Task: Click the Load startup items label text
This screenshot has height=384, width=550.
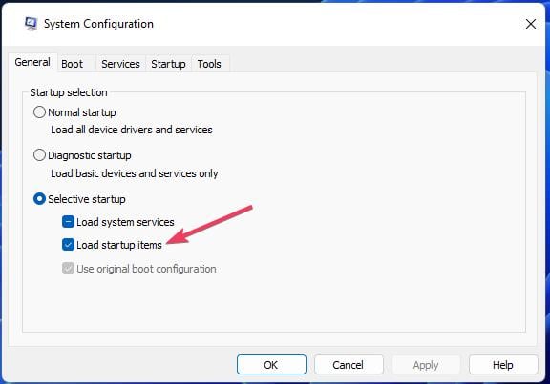Action: click(119, 245)
